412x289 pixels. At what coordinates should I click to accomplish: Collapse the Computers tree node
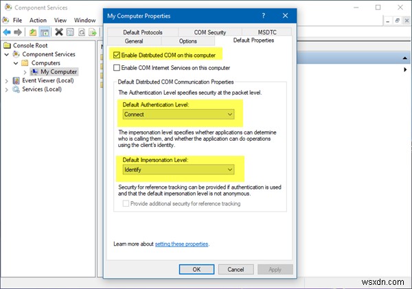16,63
